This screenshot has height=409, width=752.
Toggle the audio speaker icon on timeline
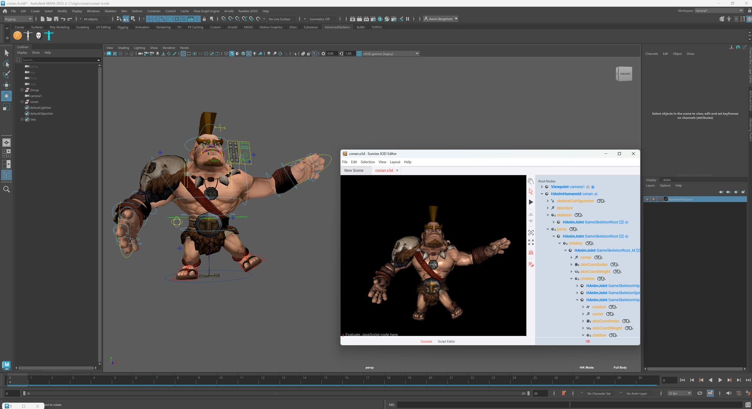click(x=728, y=393)
